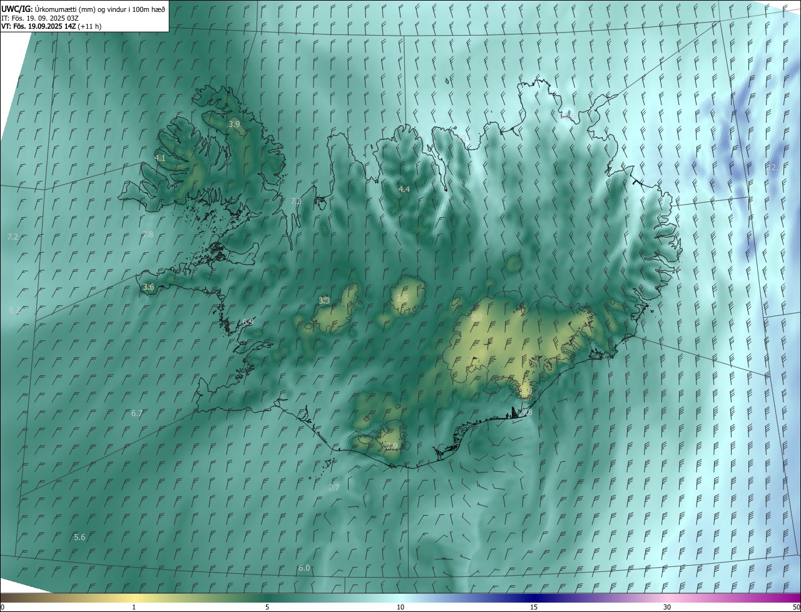Image resolution: width=801 pixels, height=612 pixels.
Task: Click the title 'UWC/IG: Úrkomumætti (mm) og vindur í 100m hæð'
Action: (83, 9)
